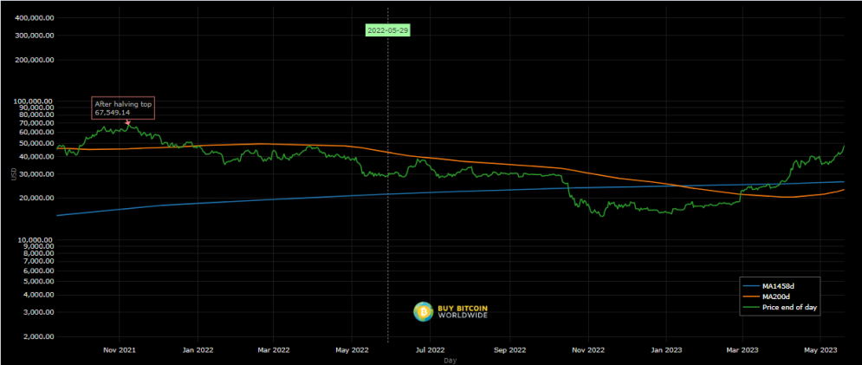
Task: Click the 100,000.00 y-axis tick label
Action: (x=36, y=101)
